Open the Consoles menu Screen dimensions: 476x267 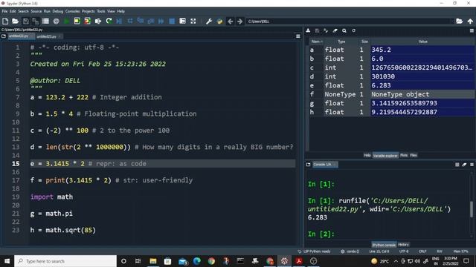[73, 11]
